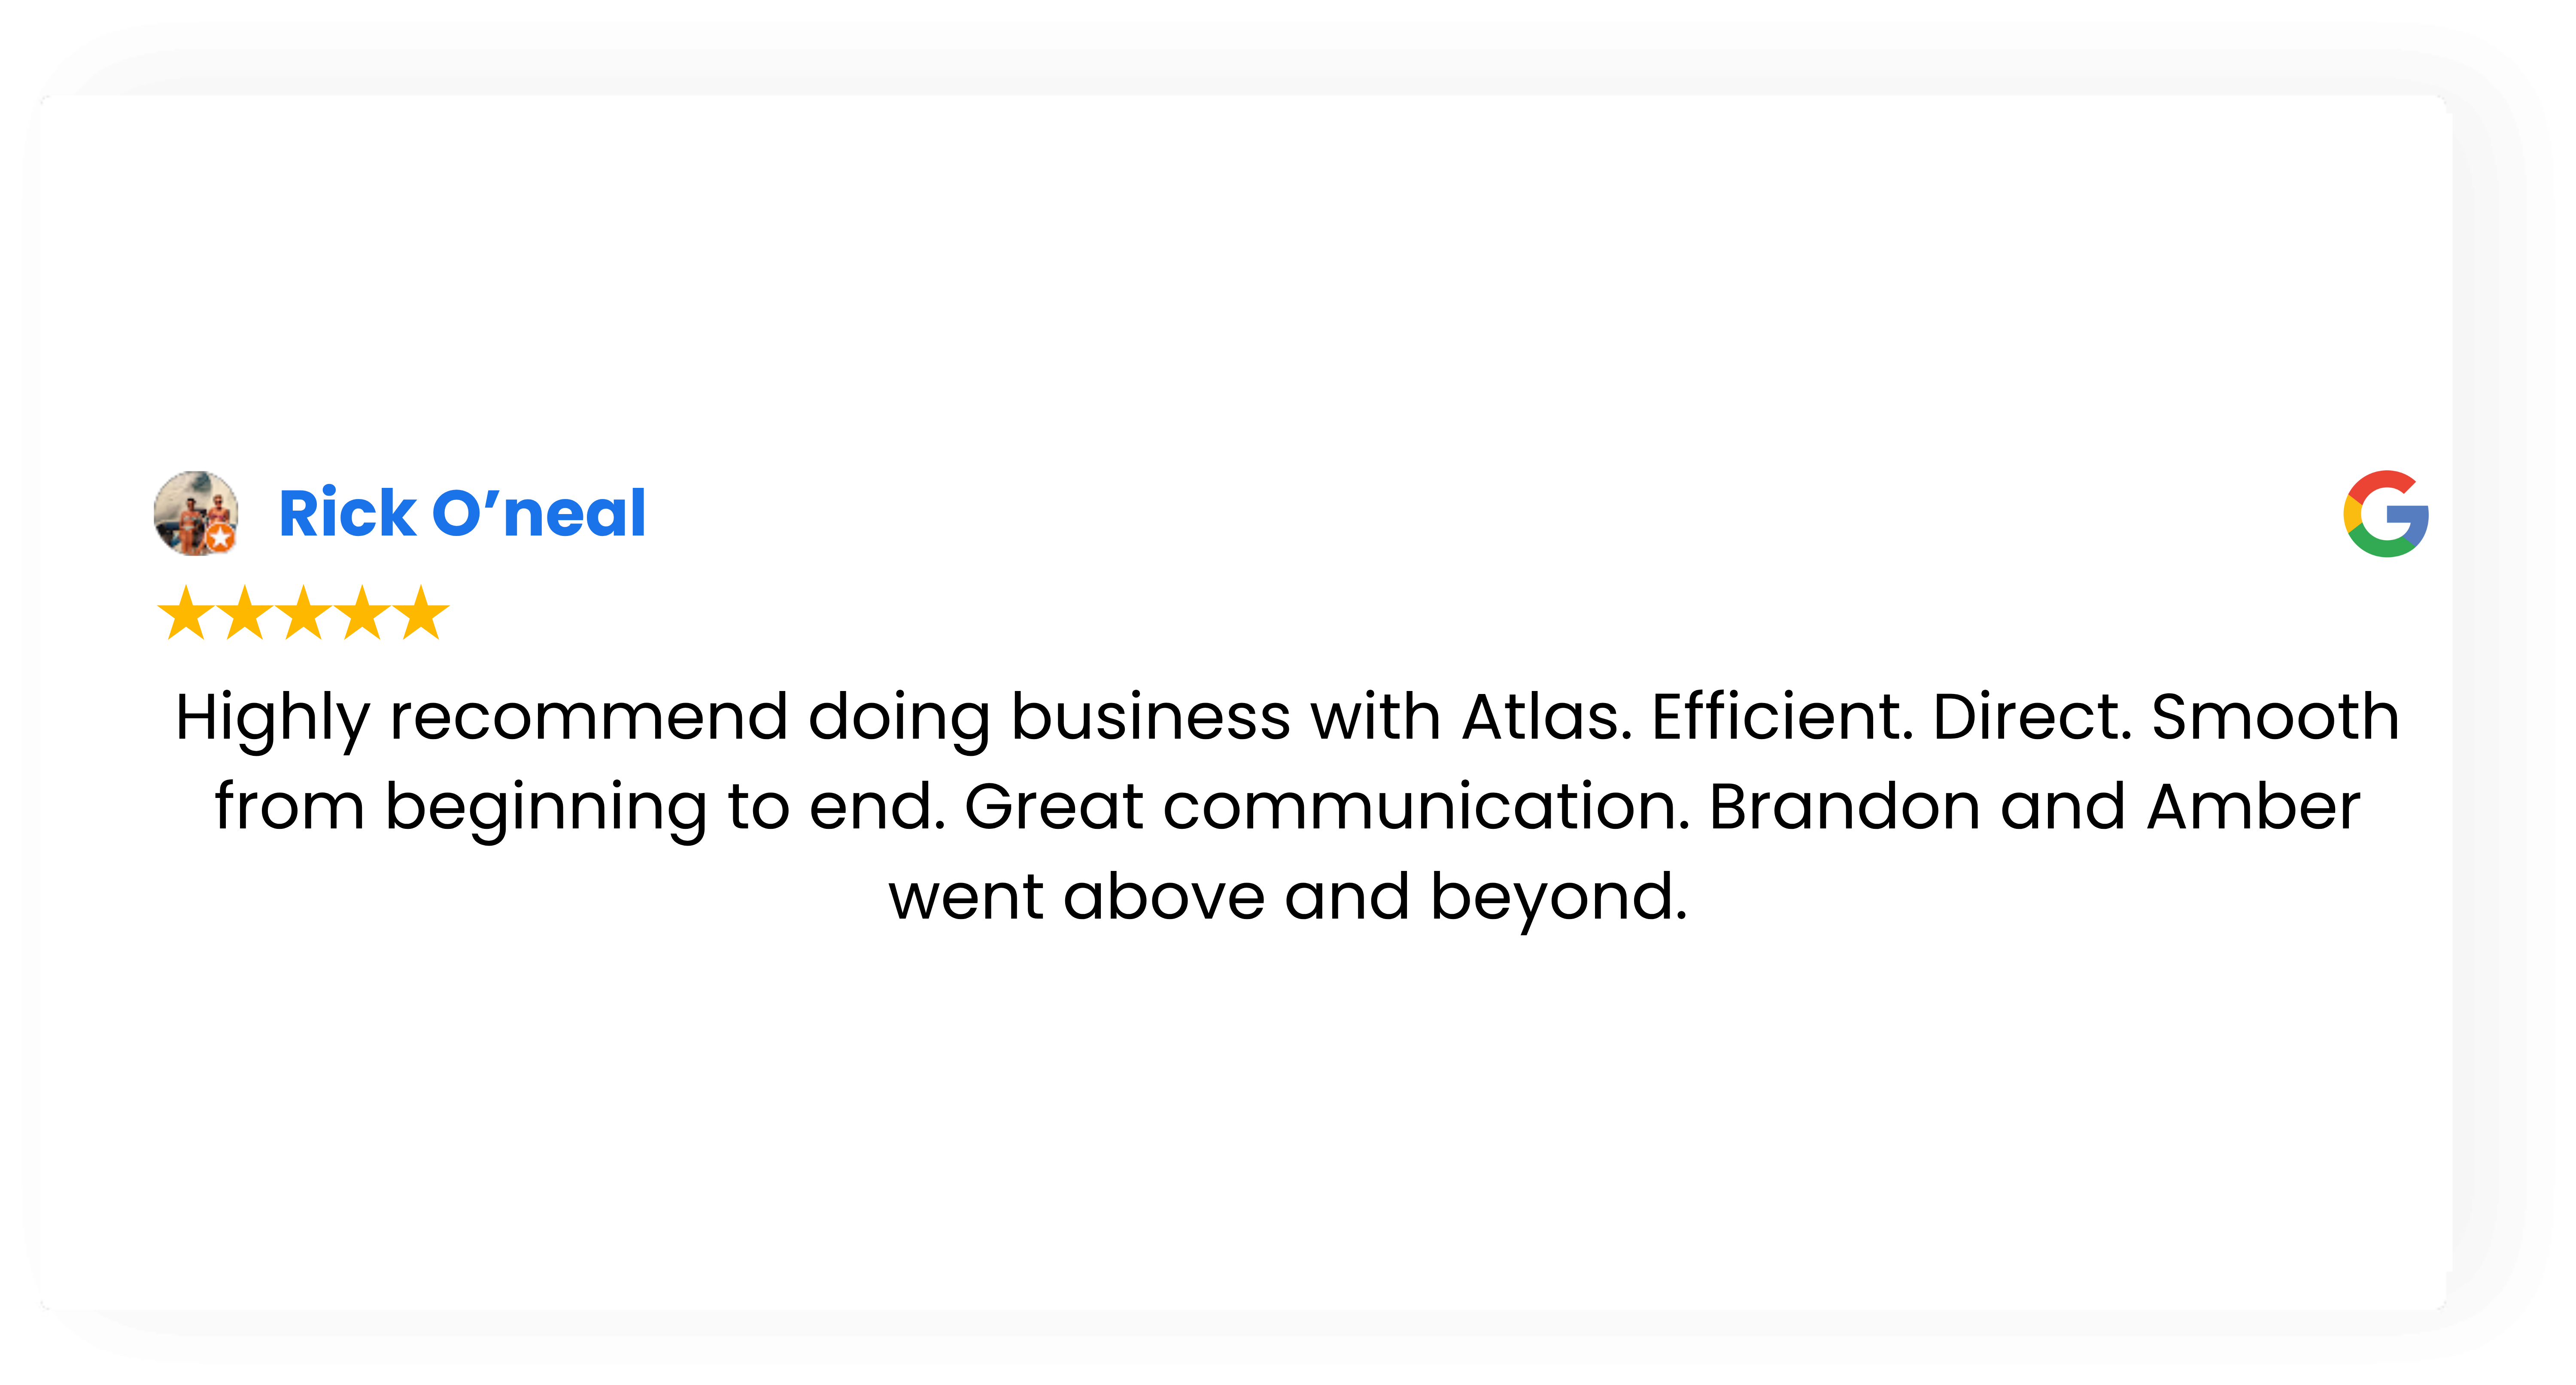Click the name "Amber" in the review
This screenshot has height=1385, width=2576.
coord(2254,807)
